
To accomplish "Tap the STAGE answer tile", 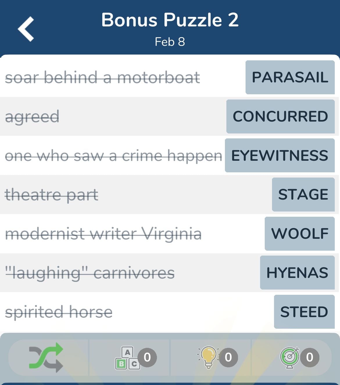I will point(303,194).
